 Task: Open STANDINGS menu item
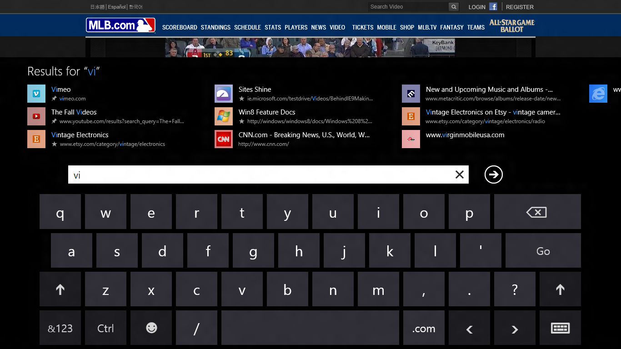(215, 27)
